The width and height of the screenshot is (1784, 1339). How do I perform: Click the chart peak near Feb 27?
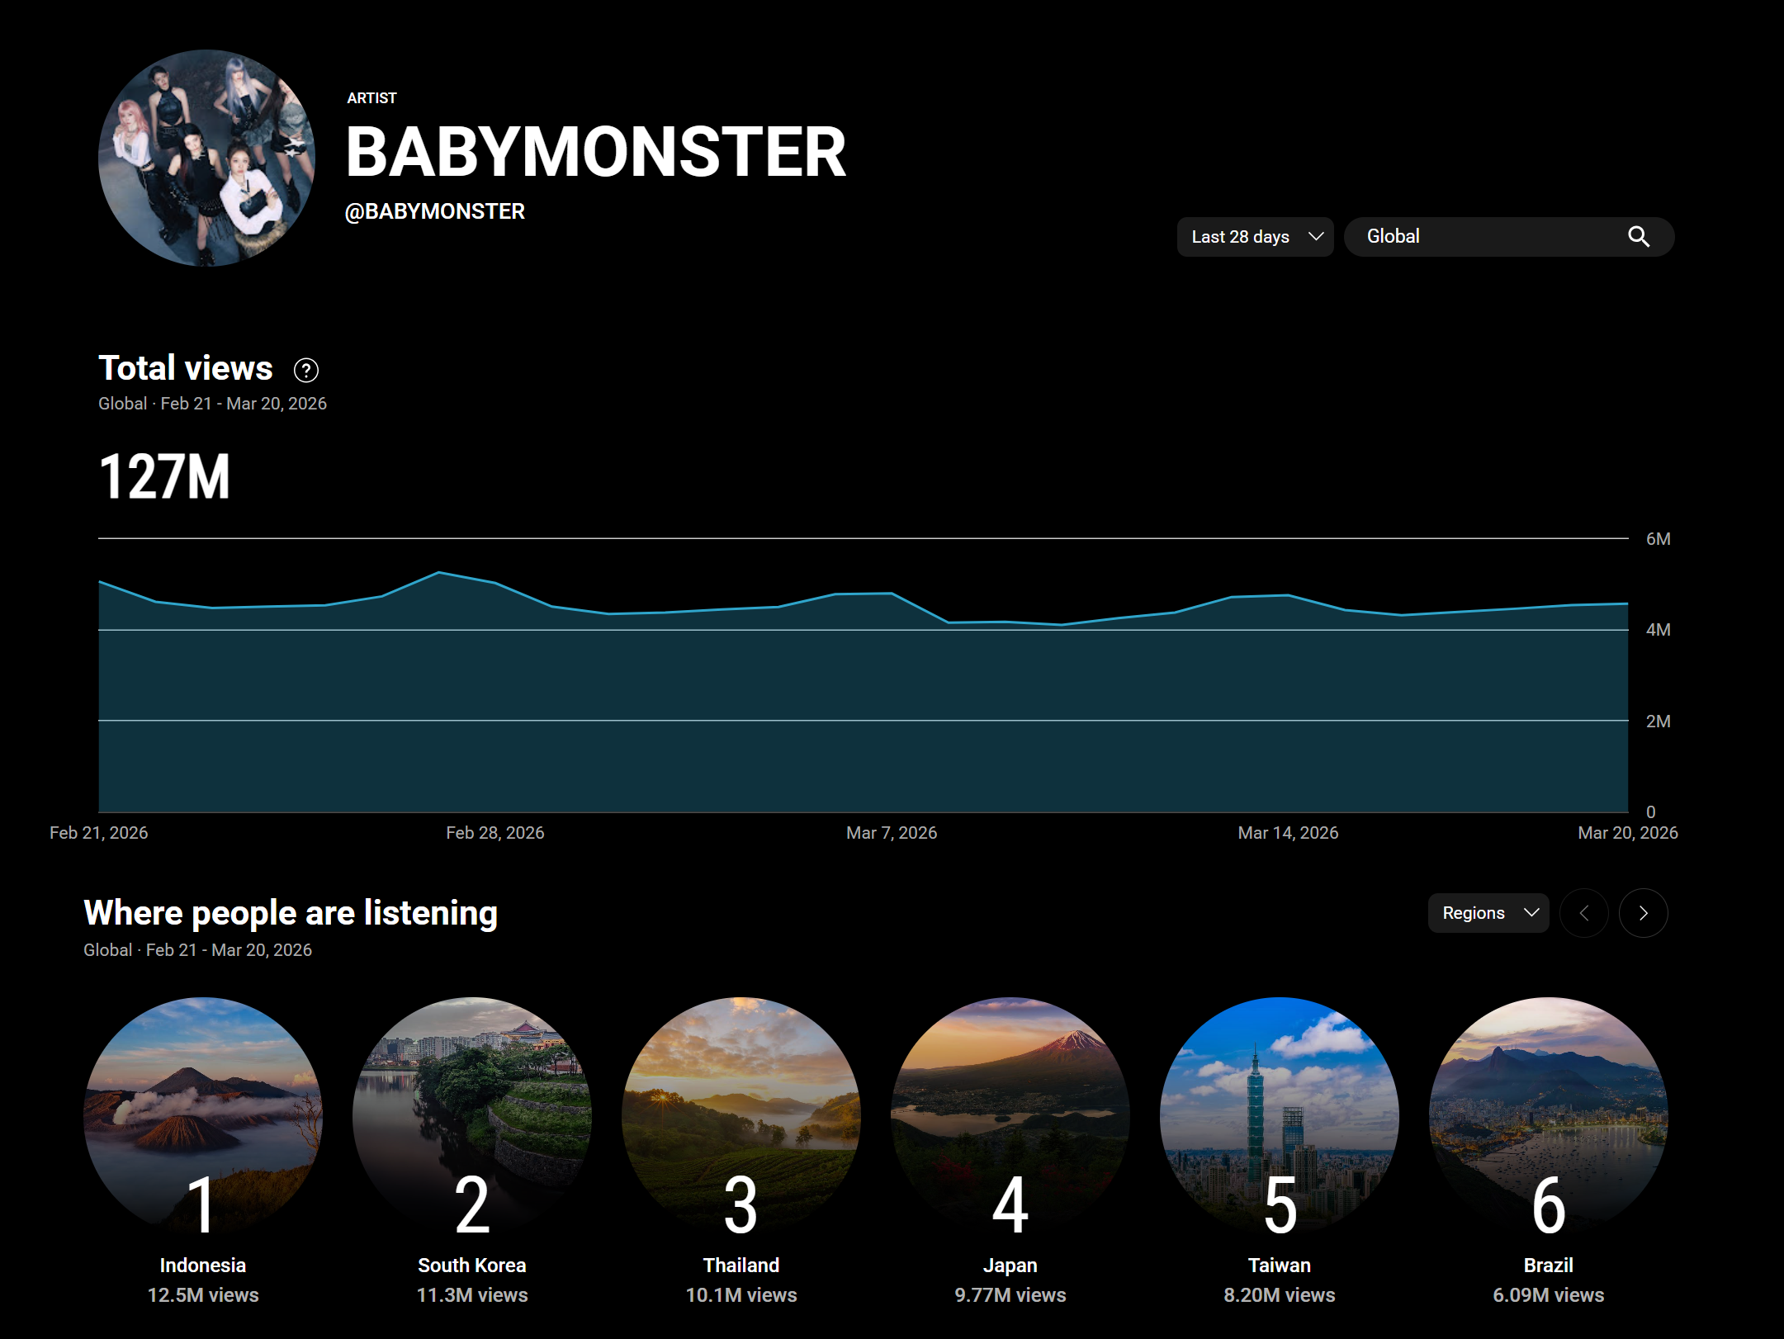click(439, 573)
